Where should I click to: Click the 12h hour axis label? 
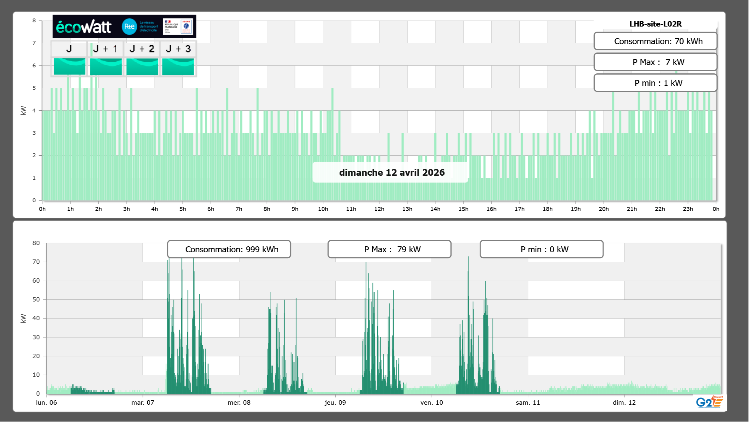coord(379,209)
